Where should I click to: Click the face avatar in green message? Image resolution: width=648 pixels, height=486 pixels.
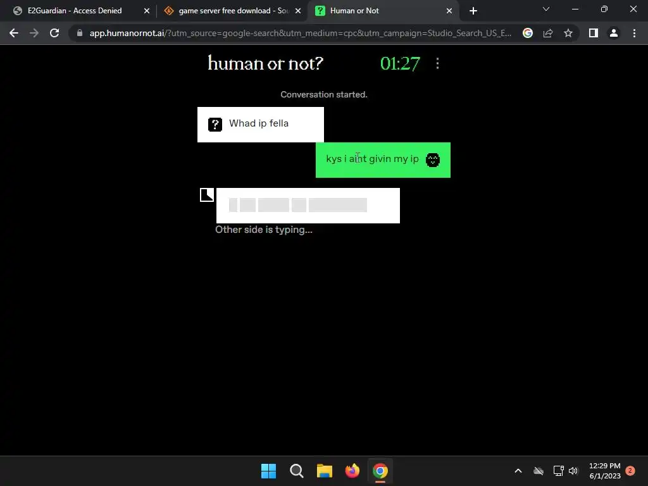[433, 160]
